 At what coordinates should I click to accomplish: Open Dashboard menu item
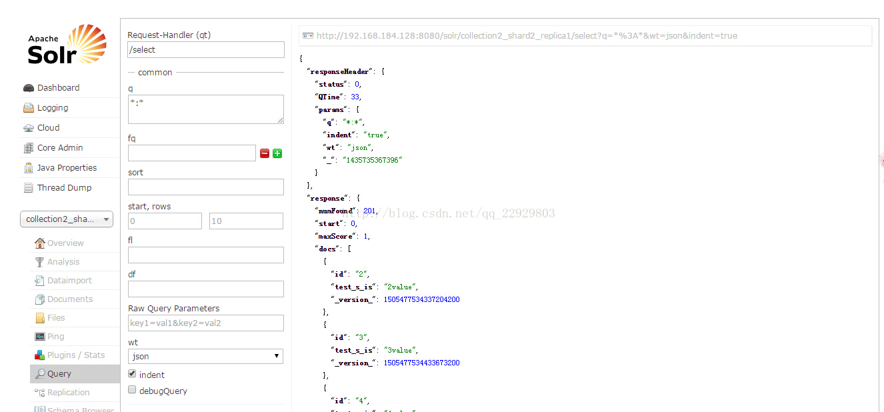[58, 88]
